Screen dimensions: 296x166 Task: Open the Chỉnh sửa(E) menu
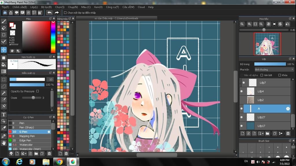click(x=20, y=7)
